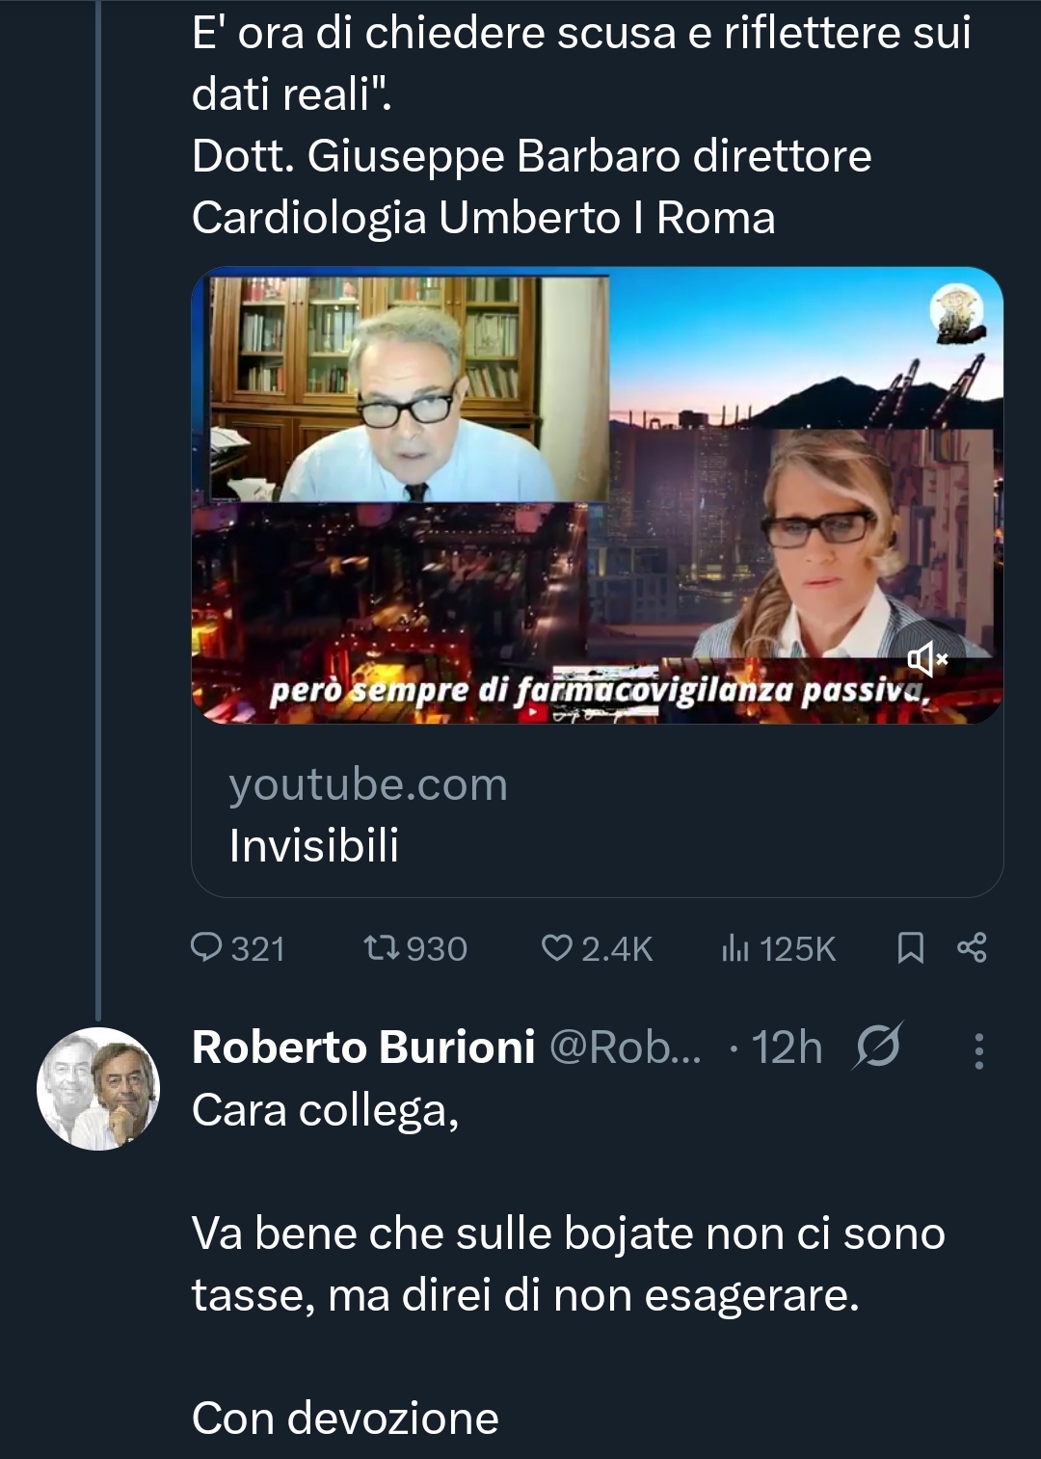The height and width of the screenshot is (1459, 1041).
Task: Like the tweet with the heart icon
Action: 556,948
